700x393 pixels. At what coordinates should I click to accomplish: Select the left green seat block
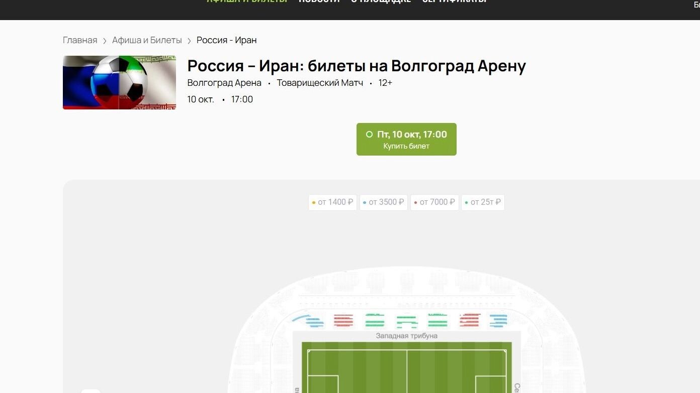[375, 320]
